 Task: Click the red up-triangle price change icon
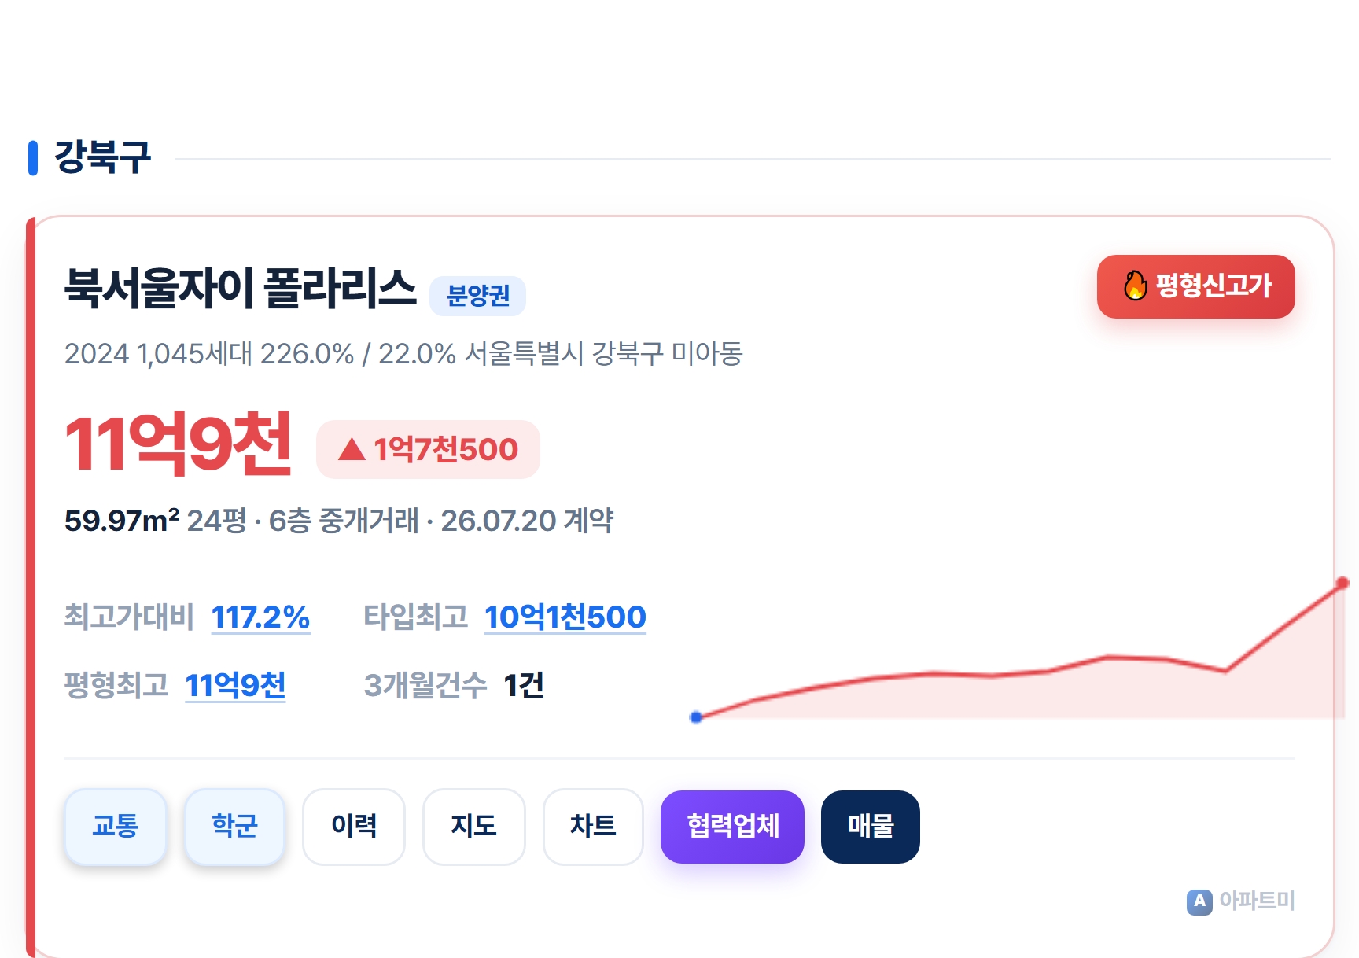pyautogui.click(x=352, y=449)
